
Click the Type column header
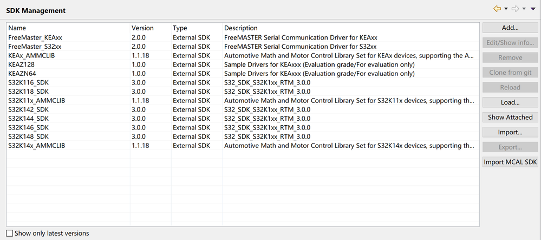click(x=180, y=28)
